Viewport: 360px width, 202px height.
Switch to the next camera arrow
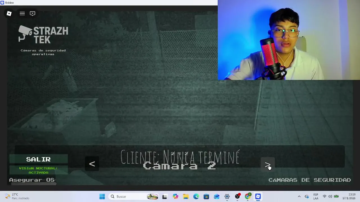click(x=267, y=164)
